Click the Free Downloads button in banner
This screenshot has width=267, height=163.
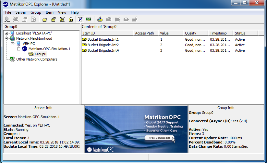tap(160, 138)
